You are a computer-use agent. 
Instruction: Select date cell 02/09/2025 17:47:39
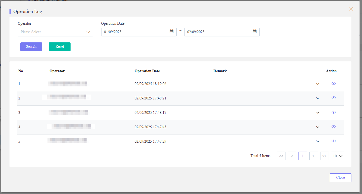pos(151,142)
